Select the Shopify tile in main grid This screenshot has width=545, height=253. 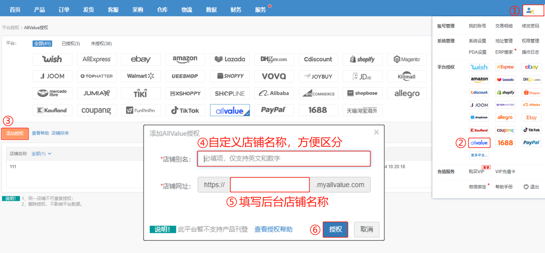tap(362, 59)
